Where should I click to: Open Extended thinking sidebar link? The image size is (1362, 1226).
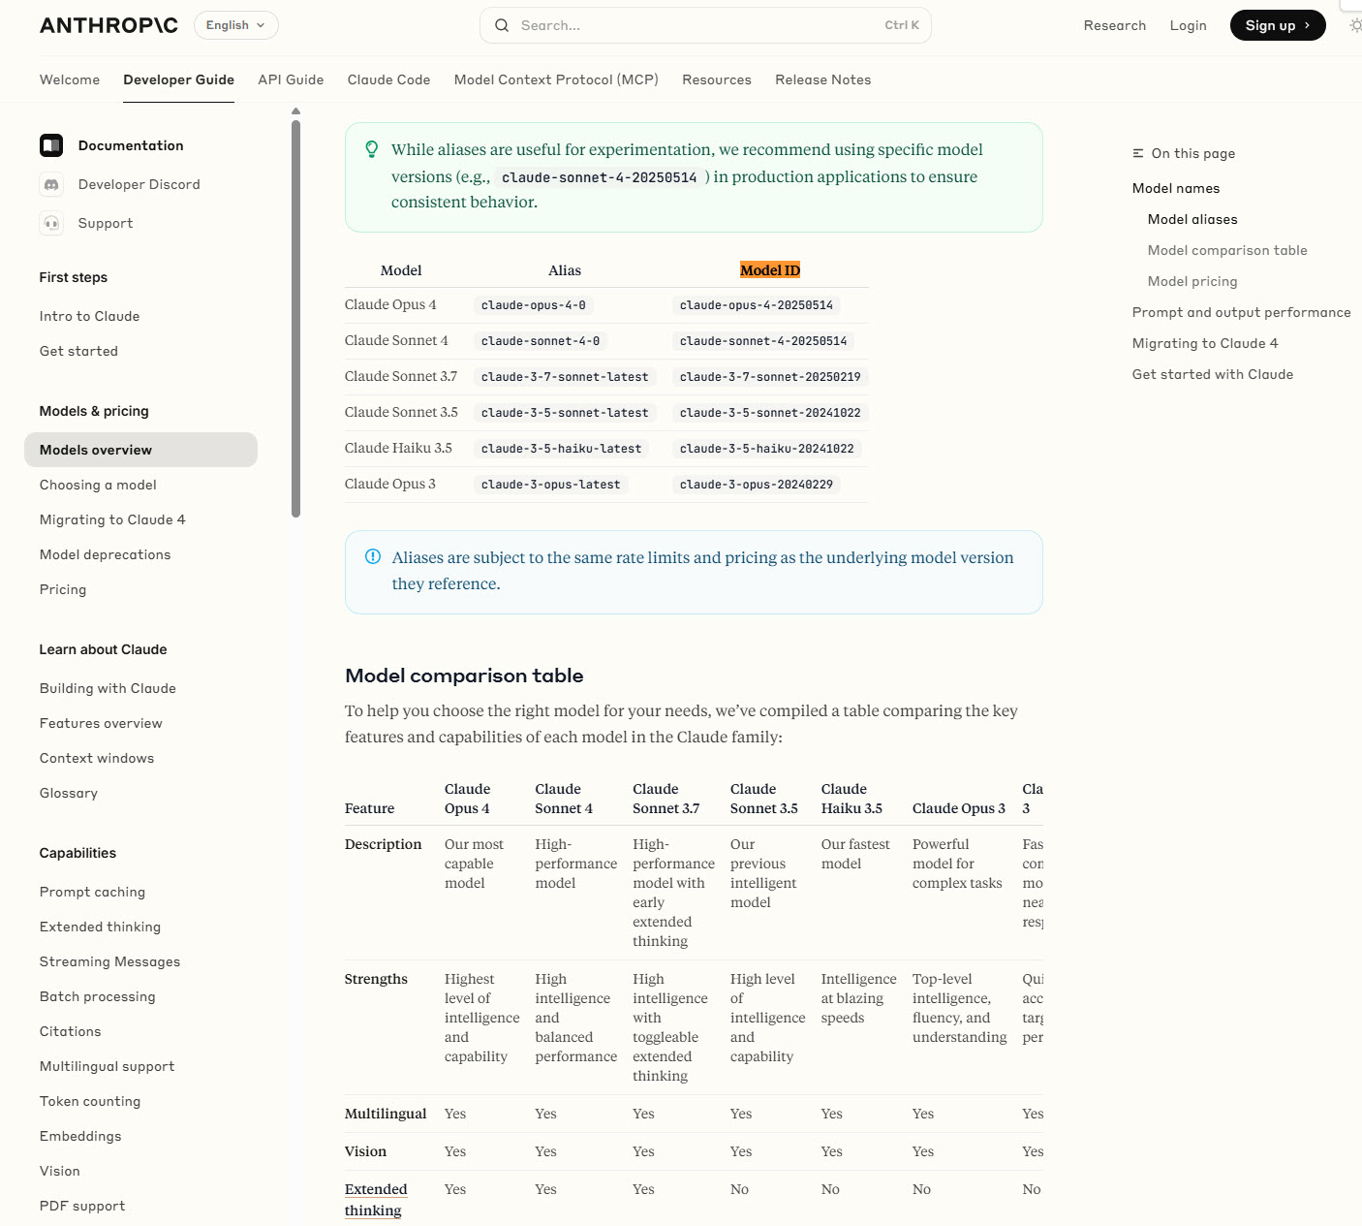(100, 927)
